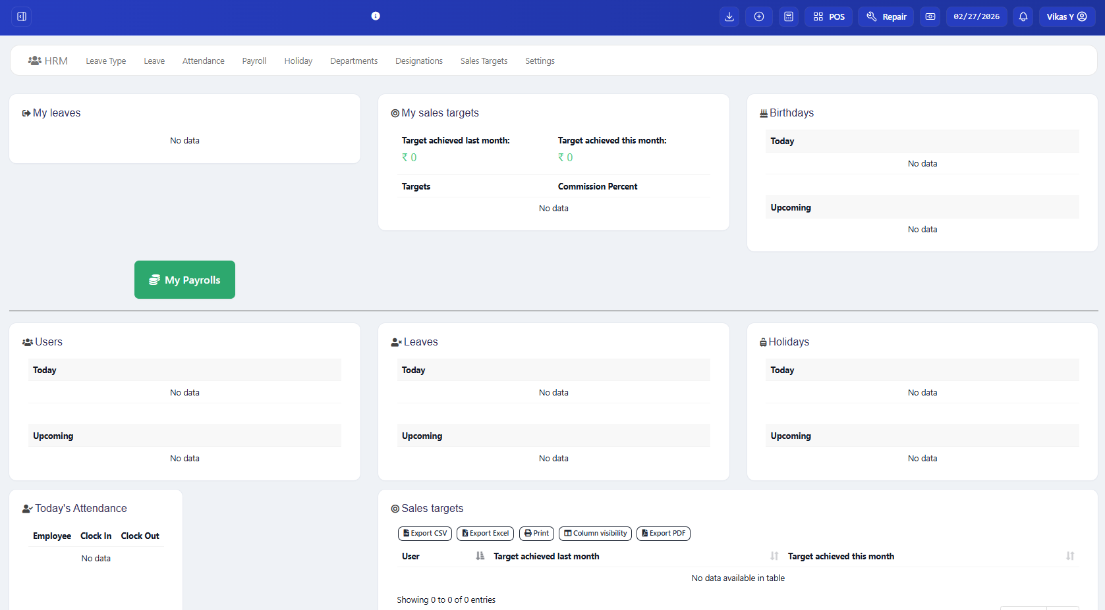
Task: Click the download icon in the top toolbar
Action: pos(729,16)
